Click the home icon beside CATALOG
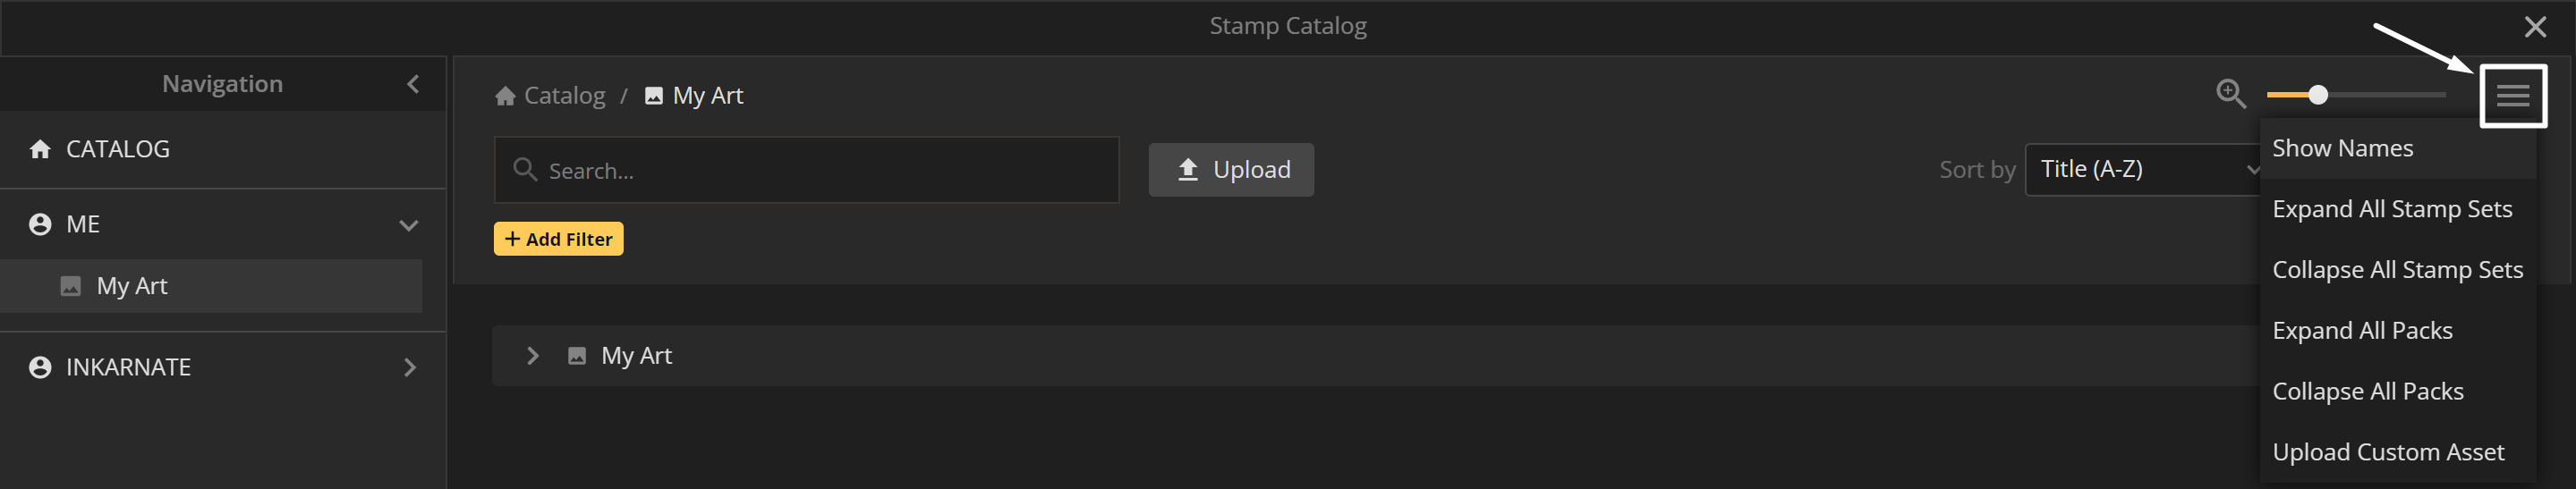The width and height of the screenshot is (2576, 489). click(x=40, y=149)
